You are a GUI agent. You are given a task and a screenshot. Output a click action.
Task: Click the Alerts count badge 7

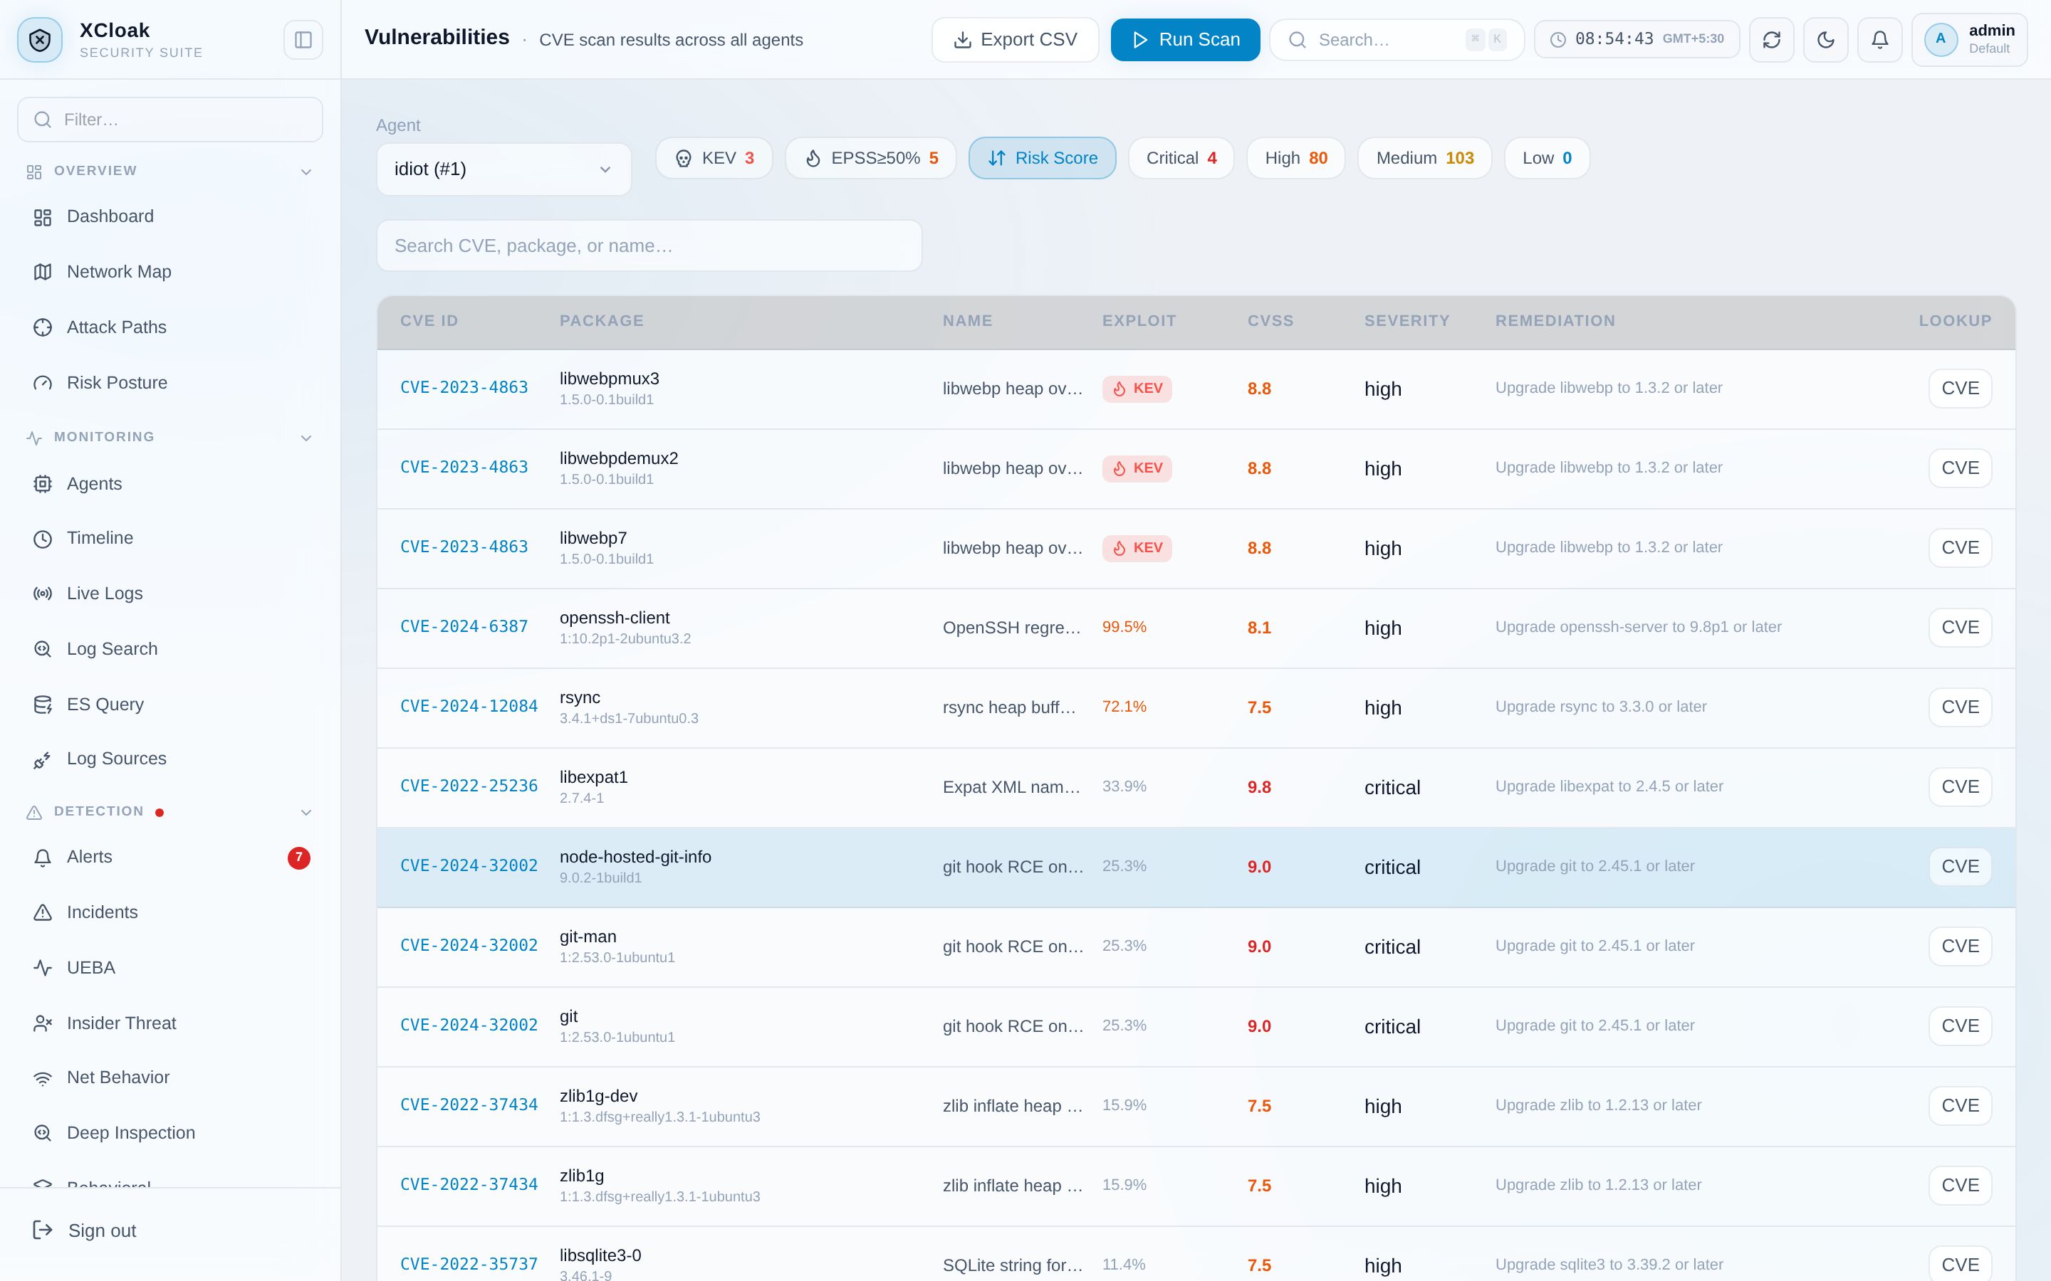pos(298,858)
